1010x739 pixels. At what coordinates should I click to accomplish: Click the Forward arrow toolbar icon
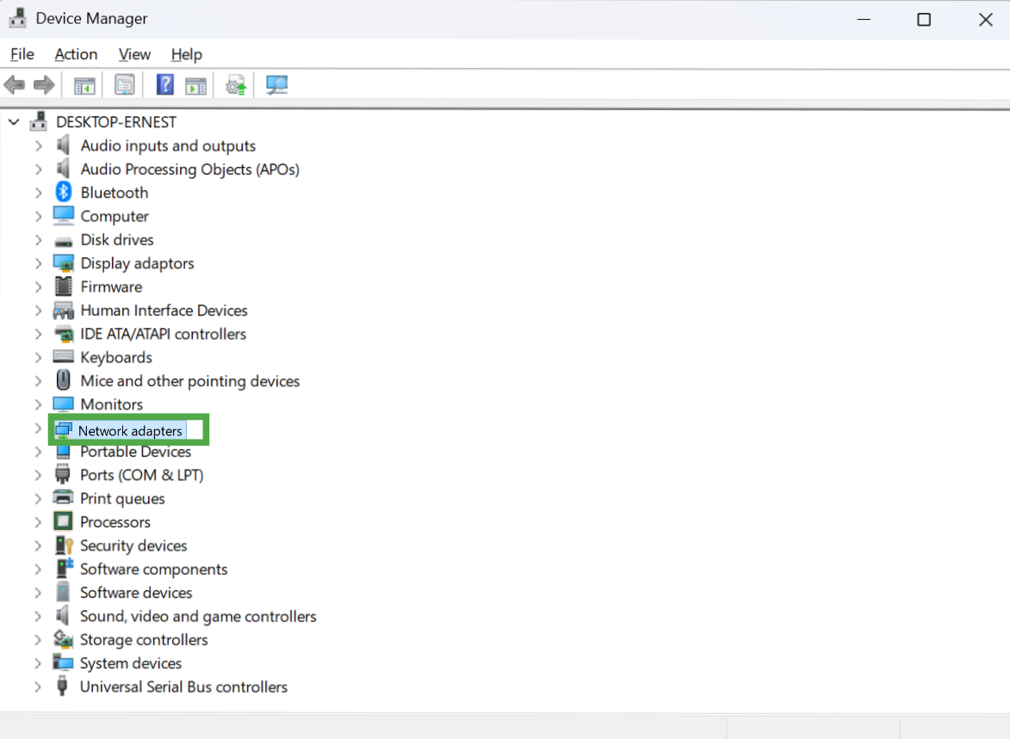(x=44, y=84)
